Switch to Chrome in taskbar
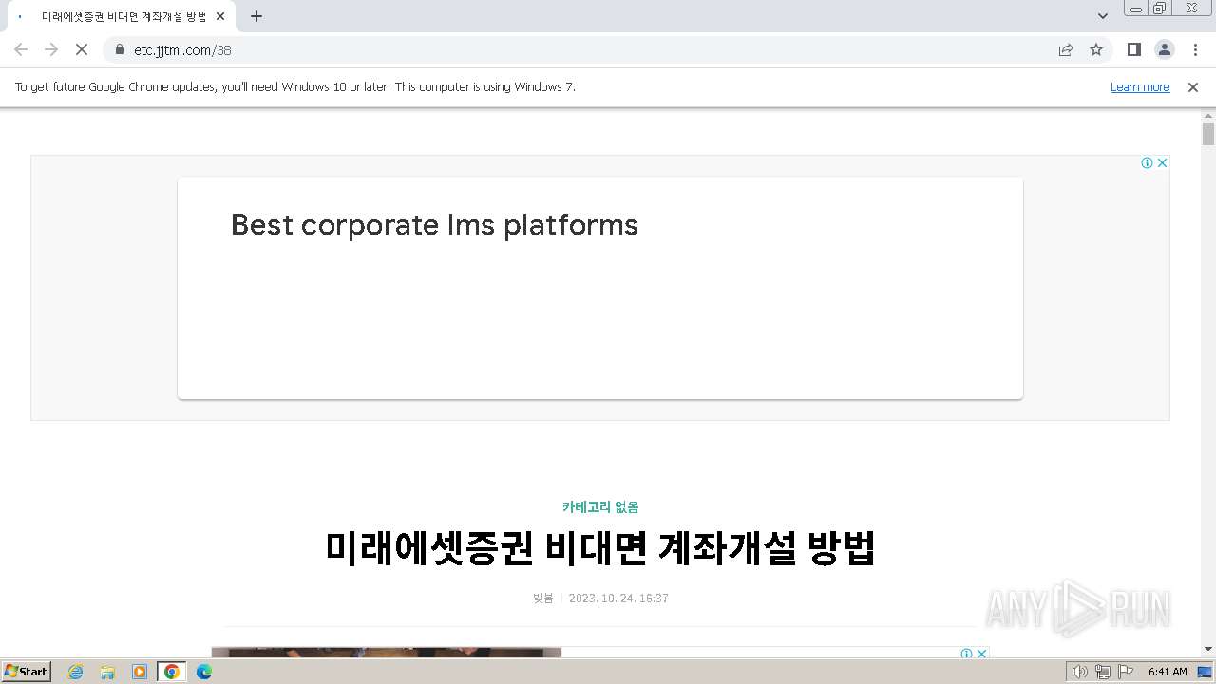 pos(172,672)
